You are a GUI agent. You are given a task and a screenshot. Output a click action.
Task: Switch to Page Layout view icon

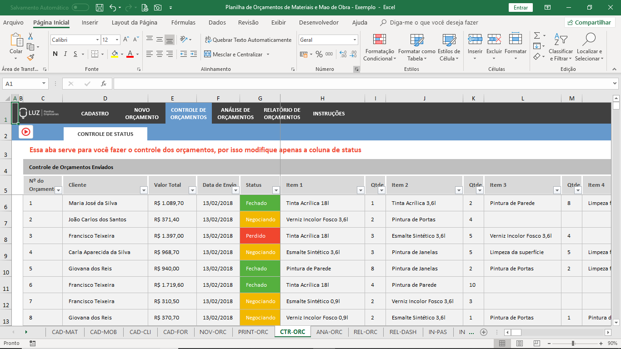tap(520, 344)
